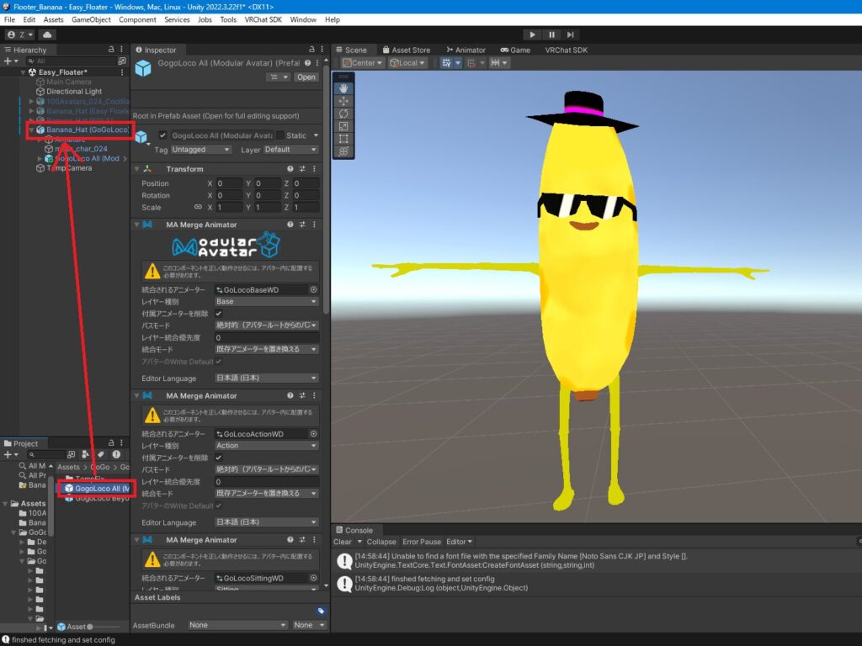This screenshot has height=646, width=862.
Task: Select the Rotate tool in Scene
Action: pos(343,114)
